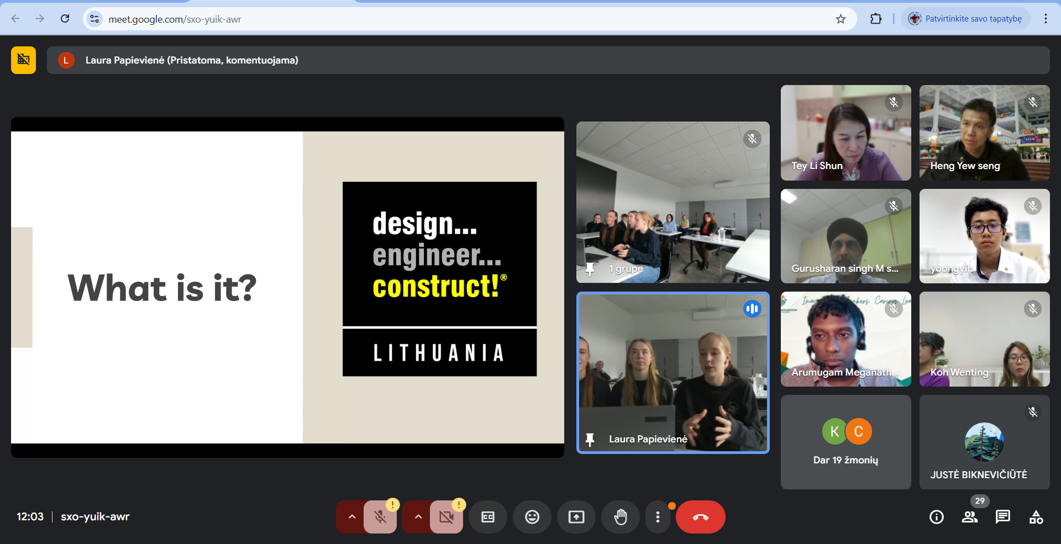Select the Laura Papievienė presentation banner
The image size is (1061, 544).
point(548,60)
